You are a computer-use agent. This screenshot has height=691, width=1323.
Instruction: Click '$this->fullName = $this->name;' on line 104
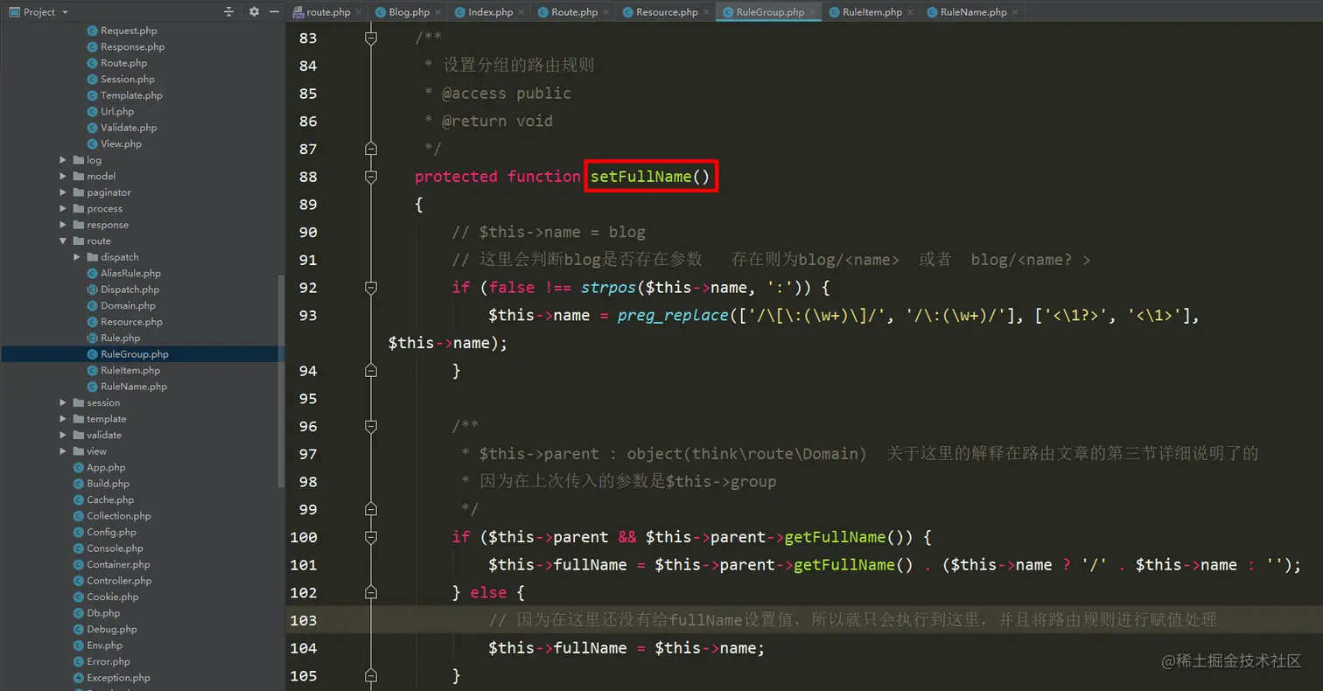pyautogui.click(x=626, y=648)
